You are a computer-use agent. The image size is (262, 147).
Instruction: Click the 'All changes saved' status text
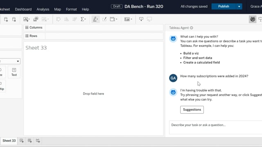tap(194, 7)
